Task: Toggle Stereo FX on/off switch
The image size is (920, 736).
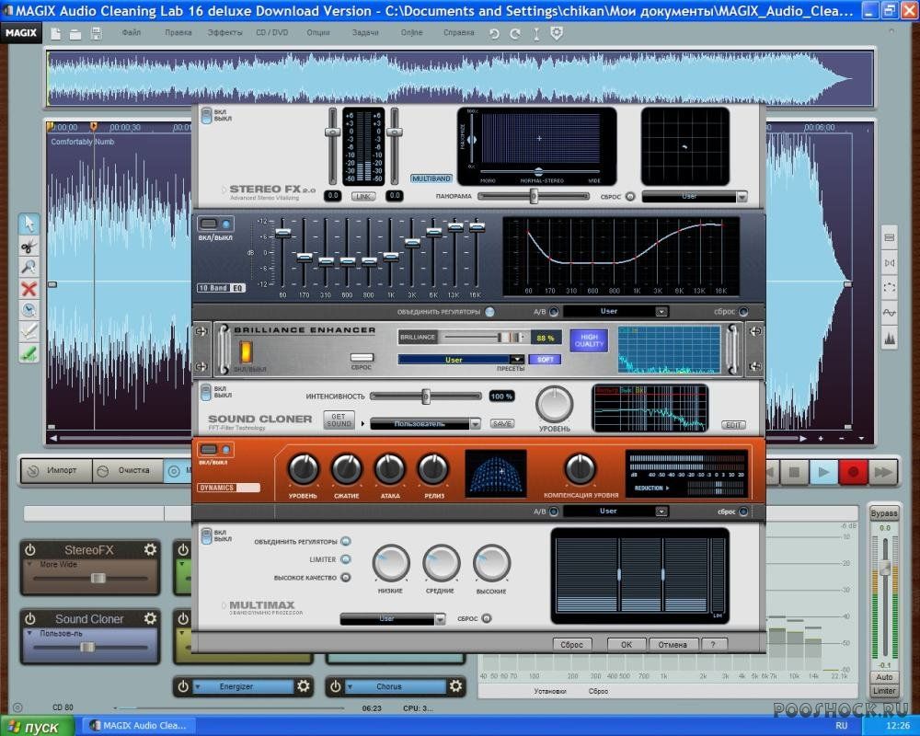Action: point(206,115)
